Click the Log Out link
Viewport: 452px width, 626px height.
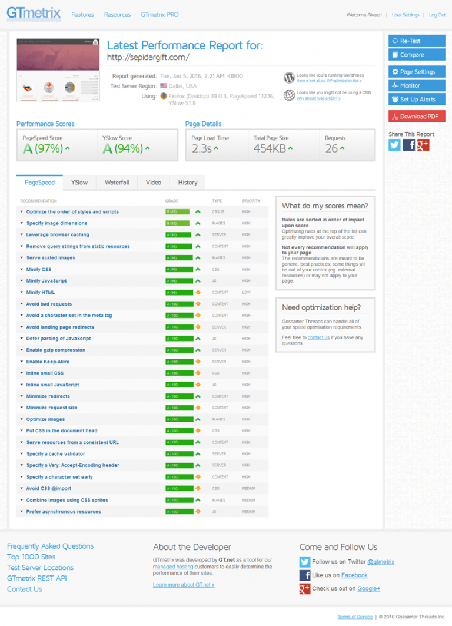coord(437,15)
